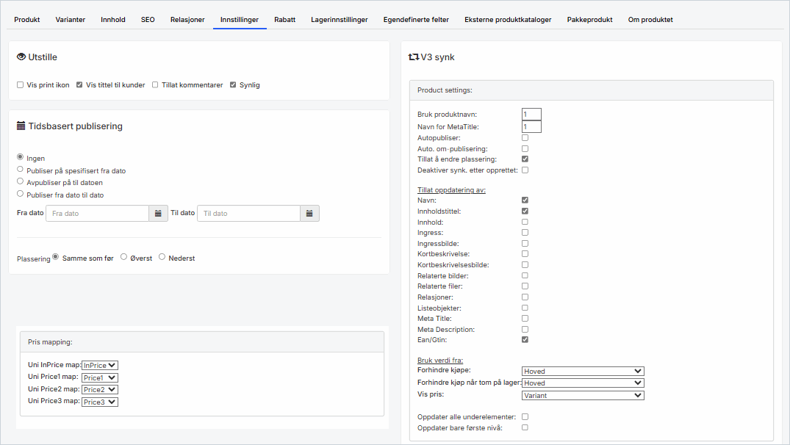Check Oppdater alle underelementer

click(525, 416)
